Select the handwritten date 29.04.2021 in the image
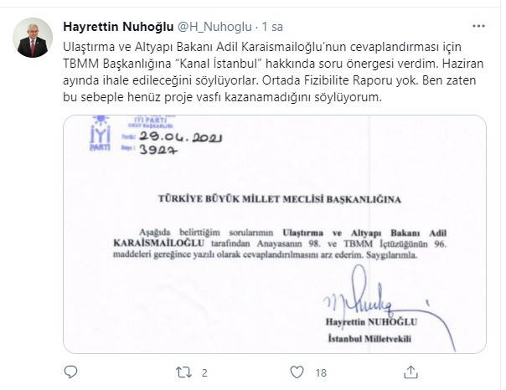This screenshot has width=506, height=390. point(181,137)
